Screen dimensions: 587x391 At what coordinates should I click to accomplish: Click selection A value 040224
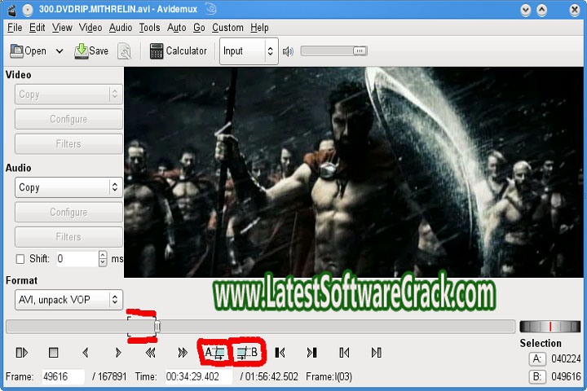(x=566, y=358)
